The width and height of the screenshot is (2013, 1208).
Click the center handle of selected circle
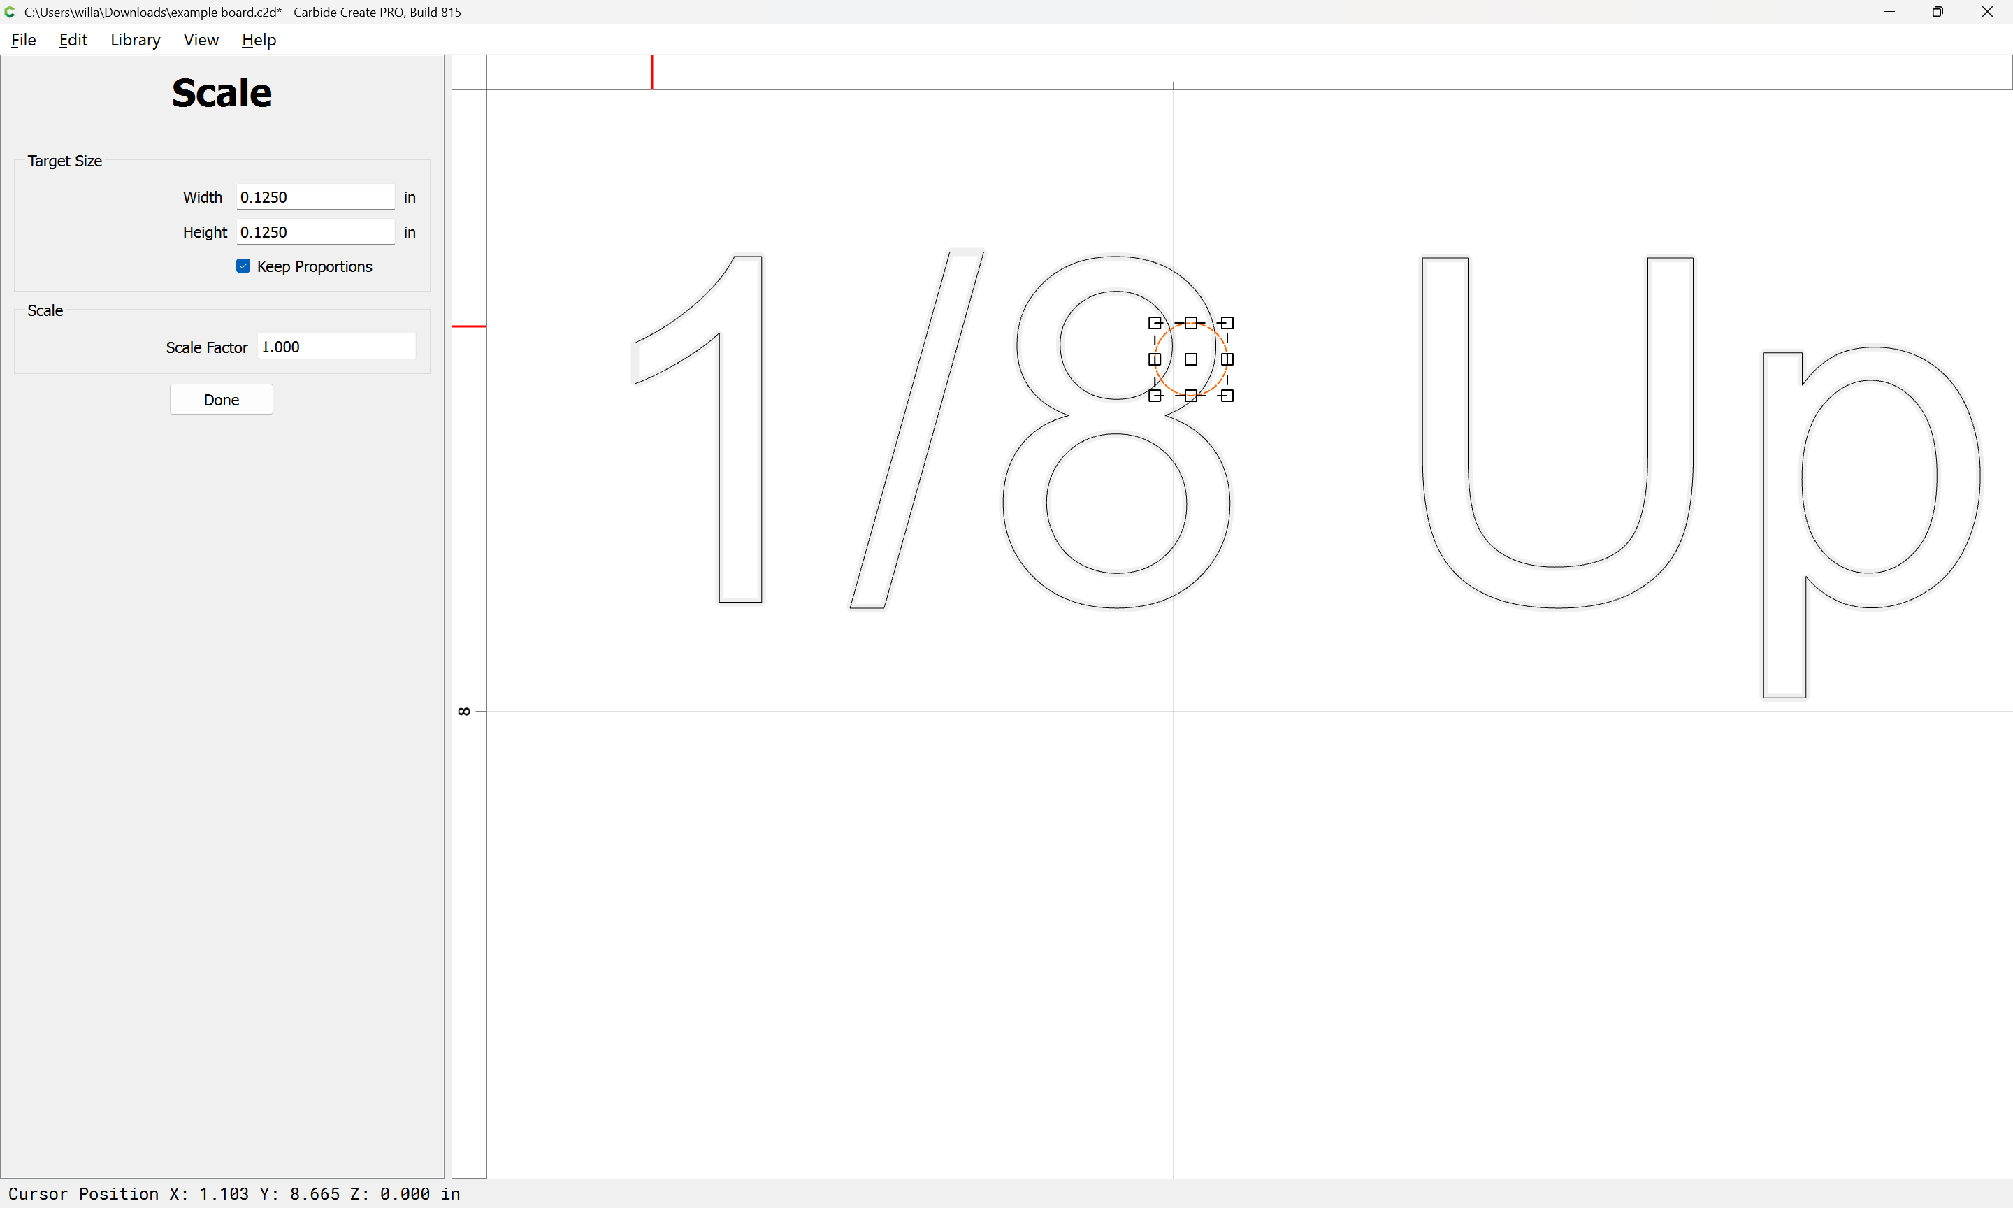tap(1191, 359)
